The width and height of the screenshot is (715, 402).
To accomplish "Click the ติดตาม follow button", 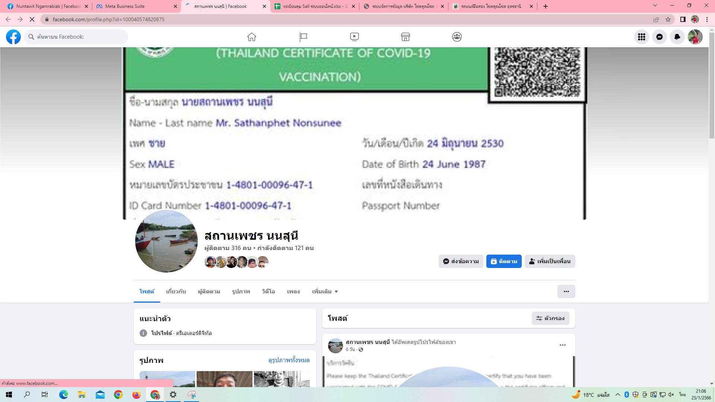I will [x=503, y=261].
